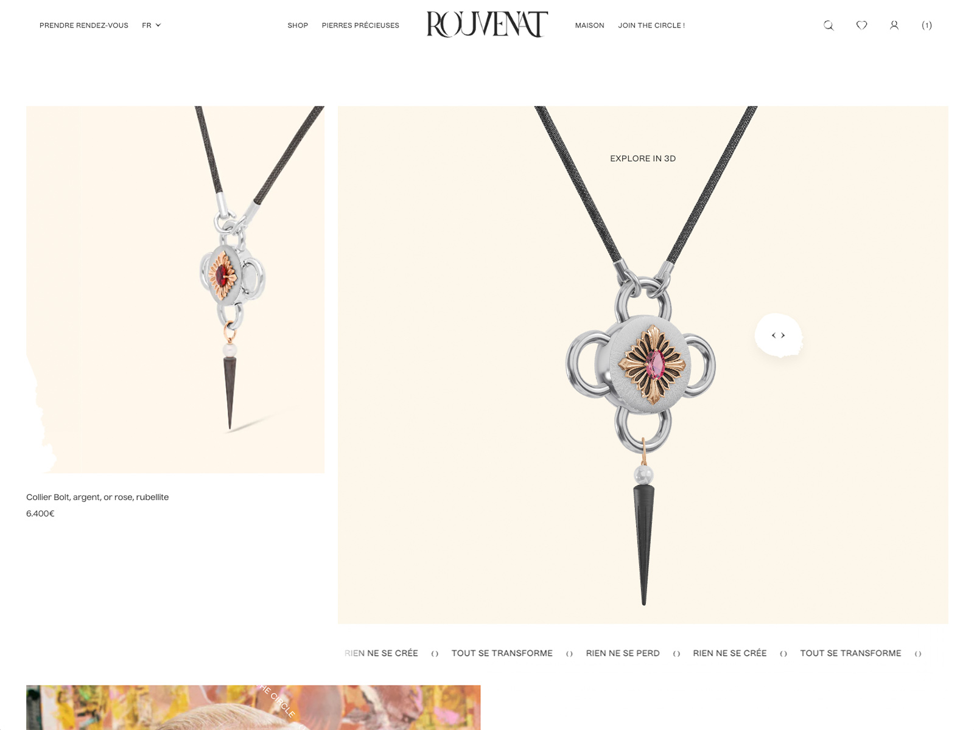The width and height of the screenshot is (974, 730).
Task: Click the 6.400€ price text
Action: pos(40,513)
